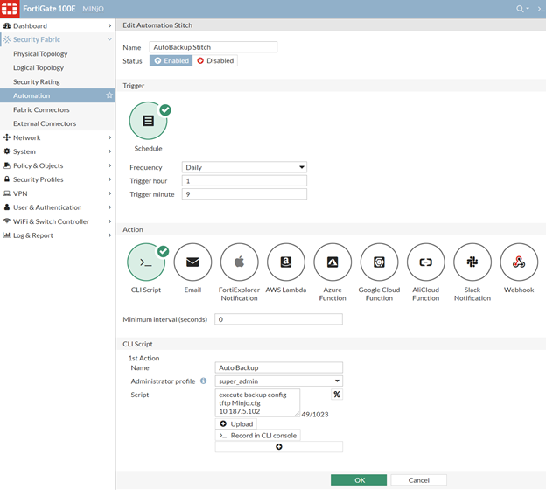The height and width of the screenshot is (490, 546).
Task: Click the OK button
Action: coord(358,480)
